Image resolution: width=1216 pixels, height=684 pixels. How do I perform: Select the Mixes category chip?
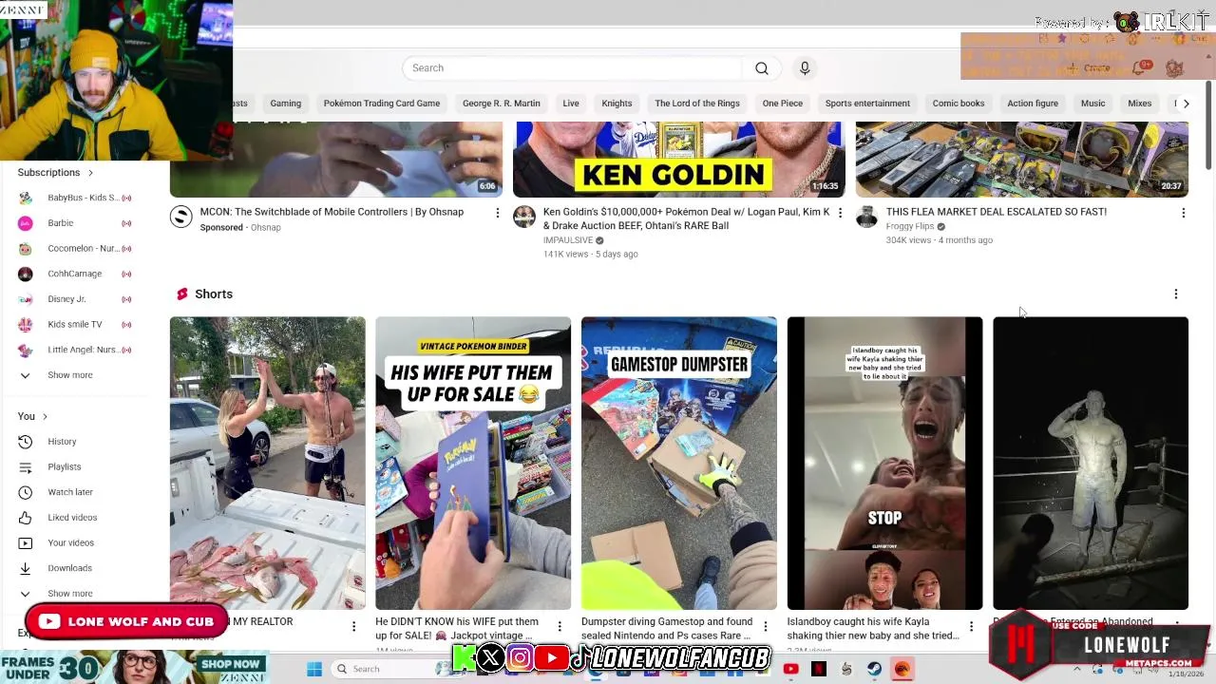(1140, 104)
